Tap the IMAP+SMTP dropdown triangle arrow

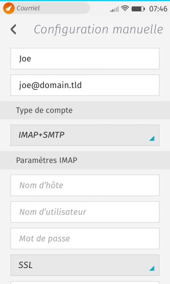pyautogui.click(x=152, y=138)
